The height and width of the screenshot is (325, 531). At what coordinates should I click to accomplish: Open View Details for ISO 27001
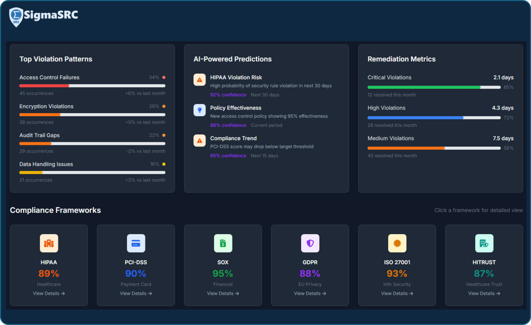[397, 294]
